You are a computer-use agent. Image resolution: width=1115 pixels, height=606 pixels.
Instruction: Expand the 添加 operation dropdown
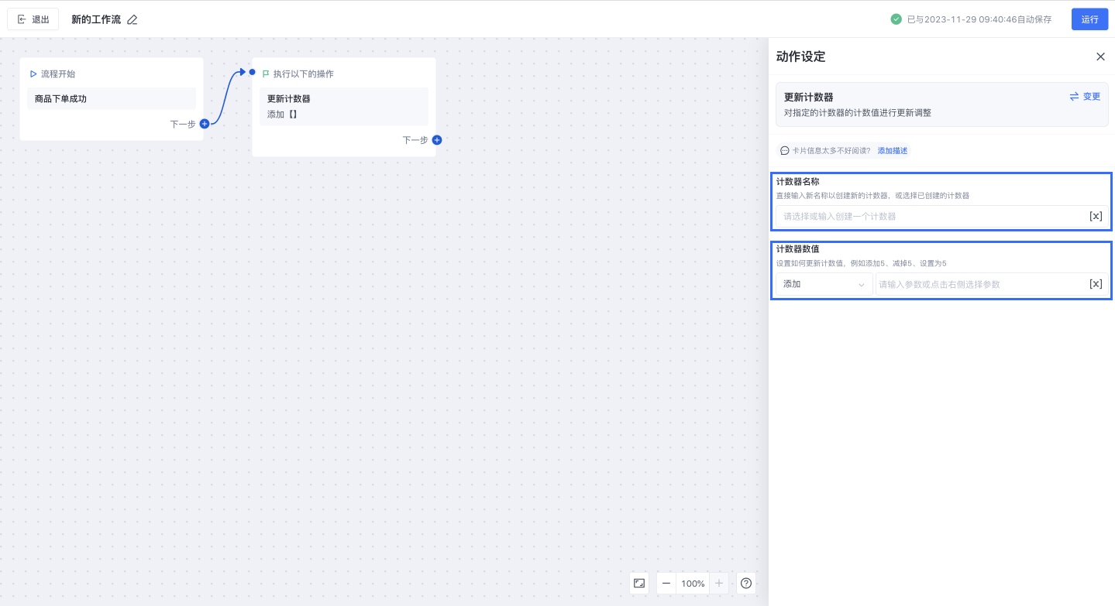(x=824, y=284)
